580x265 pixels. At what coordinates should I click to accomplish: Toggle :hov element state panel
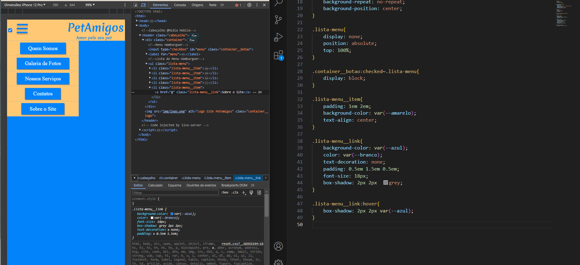(225, 193)
